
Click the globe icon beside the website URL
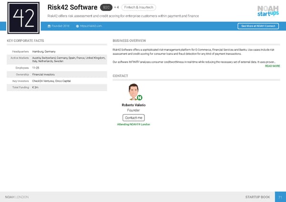(77, 26)
